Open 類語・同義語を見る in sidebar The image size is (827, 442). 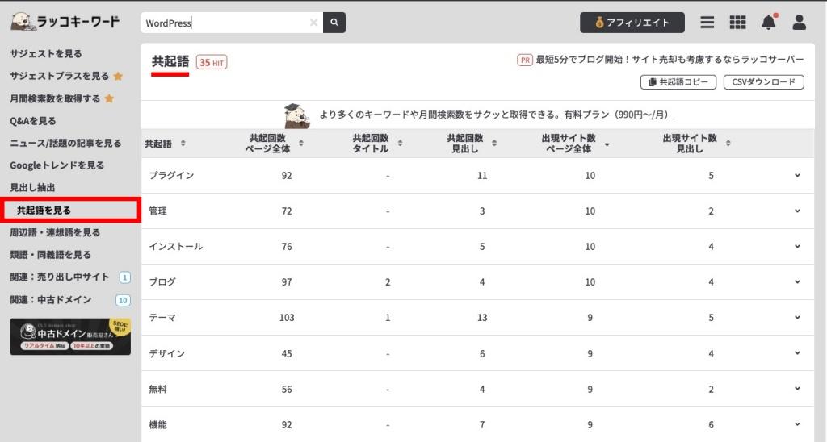pos(50,255)
